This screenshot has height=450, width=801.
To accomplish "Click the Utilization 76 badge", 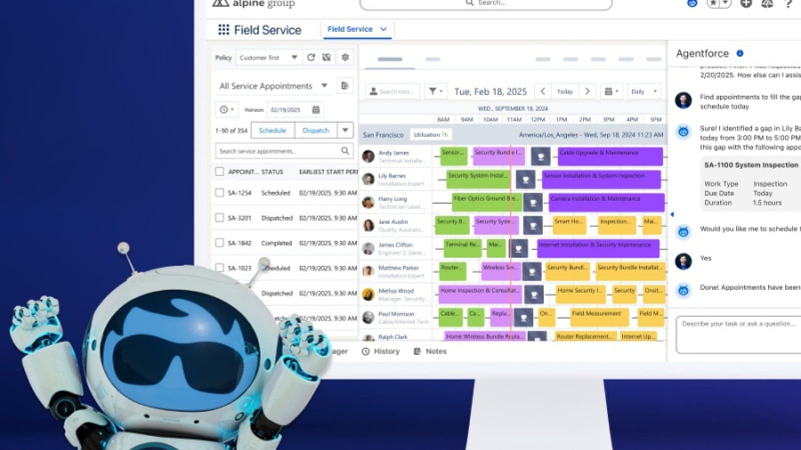I will click(x=431, y=134).
